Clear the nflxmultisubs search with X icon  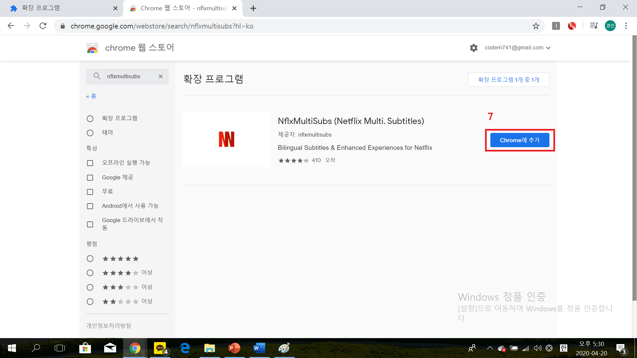pyautogui.click(x=161, y=76)
